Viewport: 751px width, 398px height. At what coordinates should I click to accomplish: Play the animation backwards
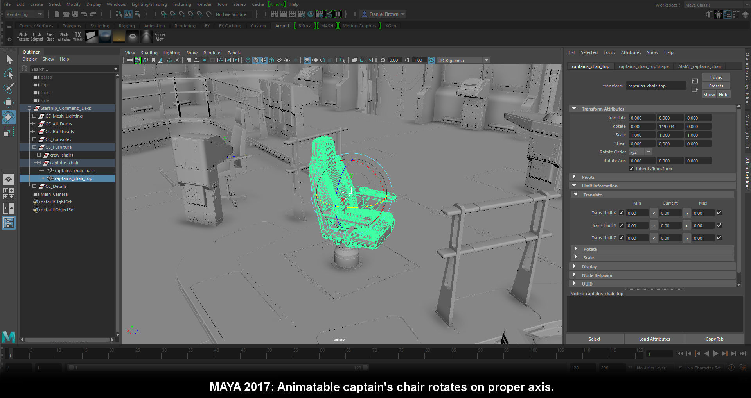coord(707,353)
